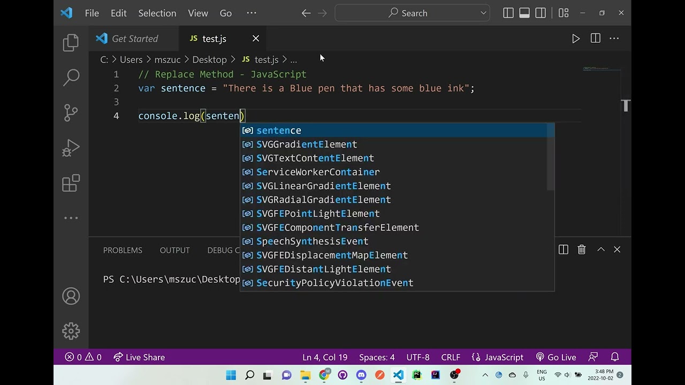Click the suggestion list scrollbar thumb
Screen dimensions: 685x385
point(551,157)
